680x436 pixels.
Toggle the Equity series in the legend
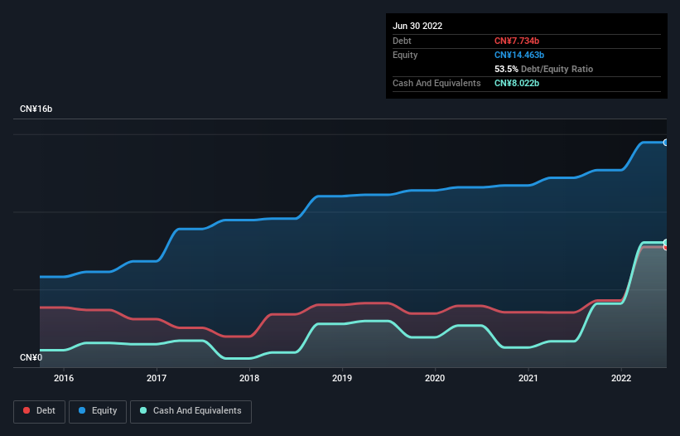coord(98,411)
